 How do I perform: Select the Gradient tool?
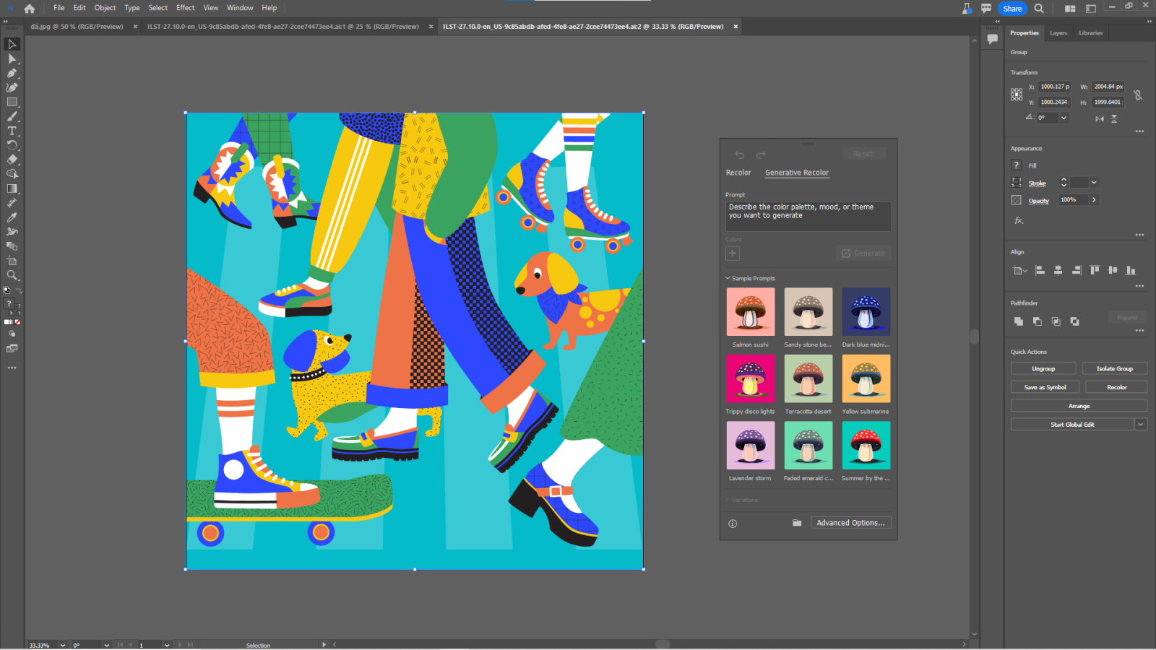pyautogui.click(x=12, y=188)
